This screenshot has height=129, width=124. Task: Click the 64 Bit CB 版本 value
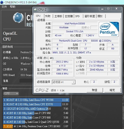click(x=26, y=69)
